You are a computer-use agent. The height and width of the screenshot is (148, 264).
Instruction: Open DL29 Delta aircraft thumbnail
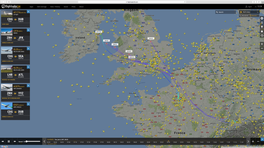(7, 69)
